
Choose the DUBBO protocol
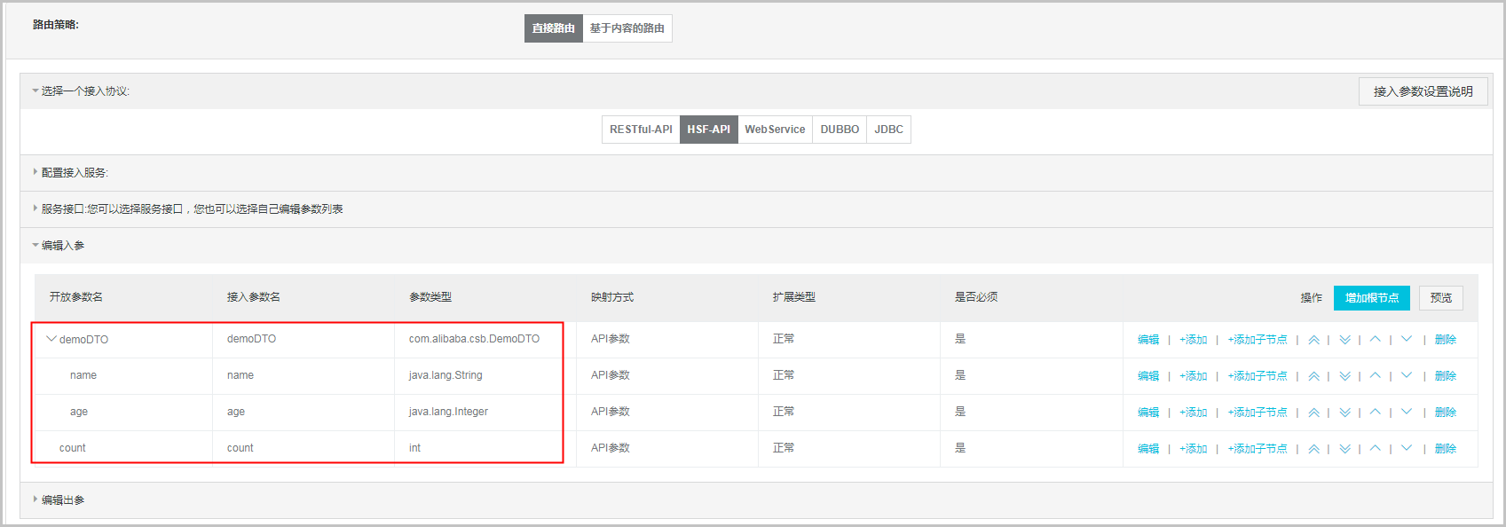pos(840,130)
